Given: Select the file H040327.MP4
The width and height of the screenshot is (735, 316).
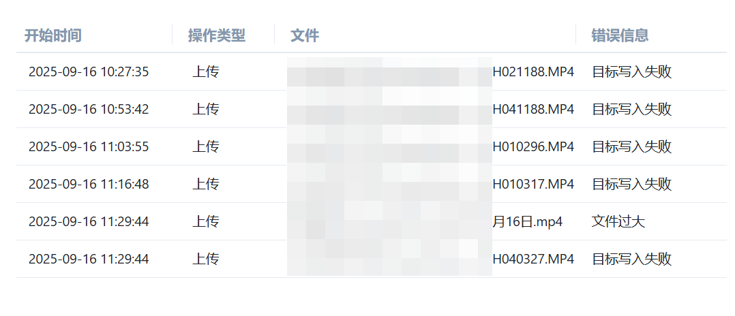Looking at the screenshot, I should click(x=533, y=259).
